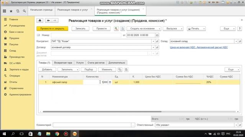The height and width of the screenshot is (137, 245).
Task: Select Счета расчетов tab
Action: tap(96, 63)
